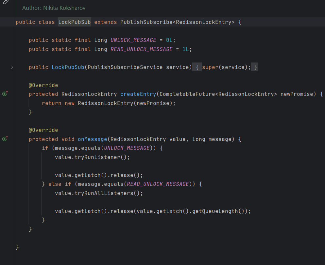Click the READ_UNLOCK_MESSAGE constant declaration

pyautogui.click(x=141, y=49)
